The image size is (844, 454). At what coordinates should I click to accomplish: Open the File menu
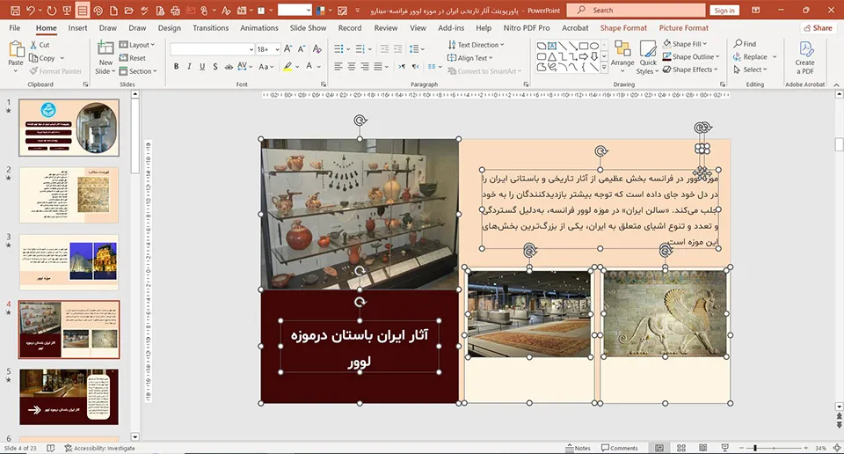[x=15, y=27]
